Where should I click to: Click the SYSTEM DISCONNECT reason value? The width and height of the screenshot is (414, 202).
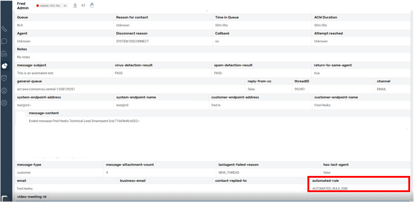132,41
